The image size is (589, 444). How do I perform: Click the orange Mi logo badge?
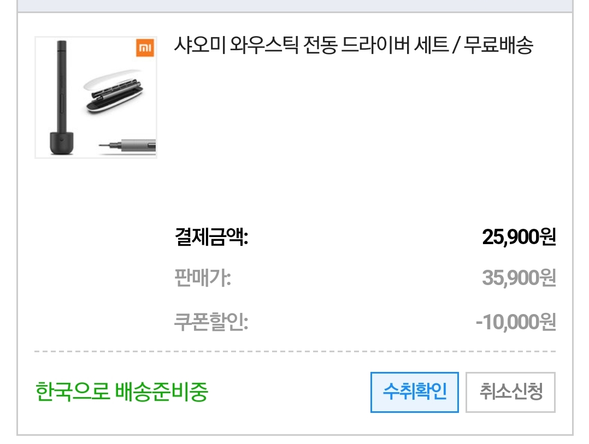pos(145,48)
